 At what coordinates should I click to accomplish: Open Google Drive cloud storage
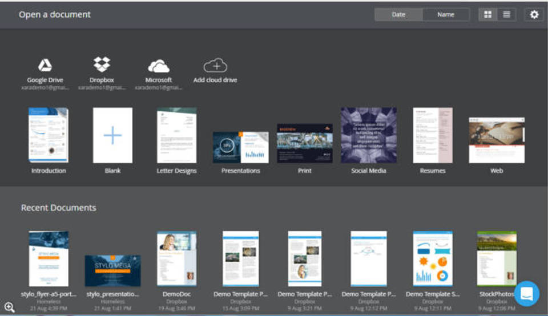(x=45, y=65)
